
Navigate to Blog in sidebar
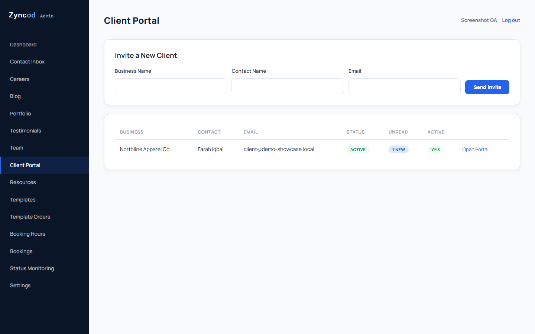tap(45, 96)
